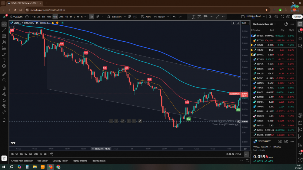Open the USDT currency dropdown
The image size is (303, 170).
click(x=245, y=23)
